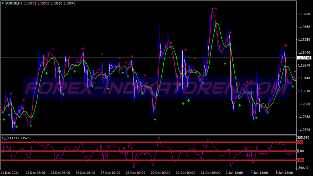Select the 5 Jan 12:00 time label
The width and height of the screenshot is (313, 176).
pos(284,173)
